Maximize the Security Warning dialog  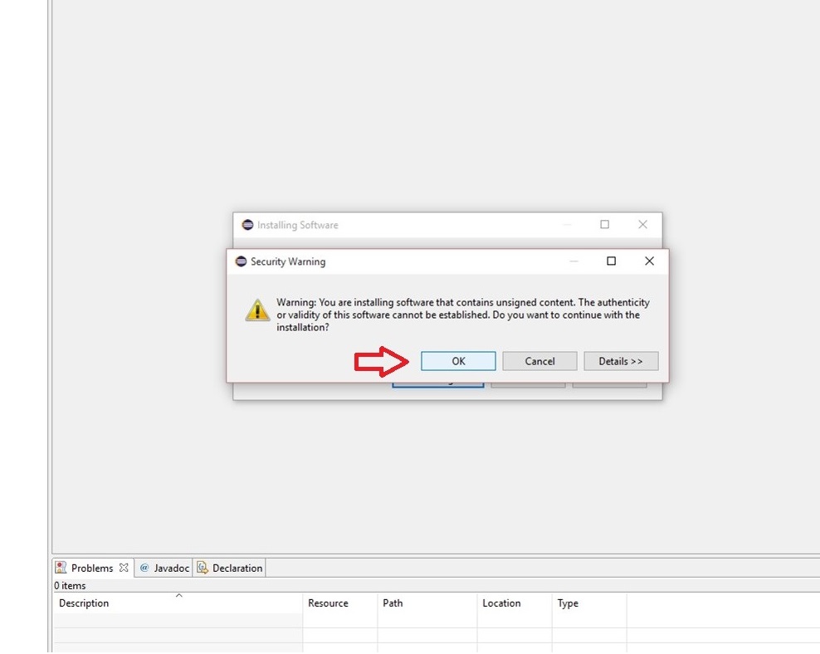pyautogui.click(x=611, y=261)
